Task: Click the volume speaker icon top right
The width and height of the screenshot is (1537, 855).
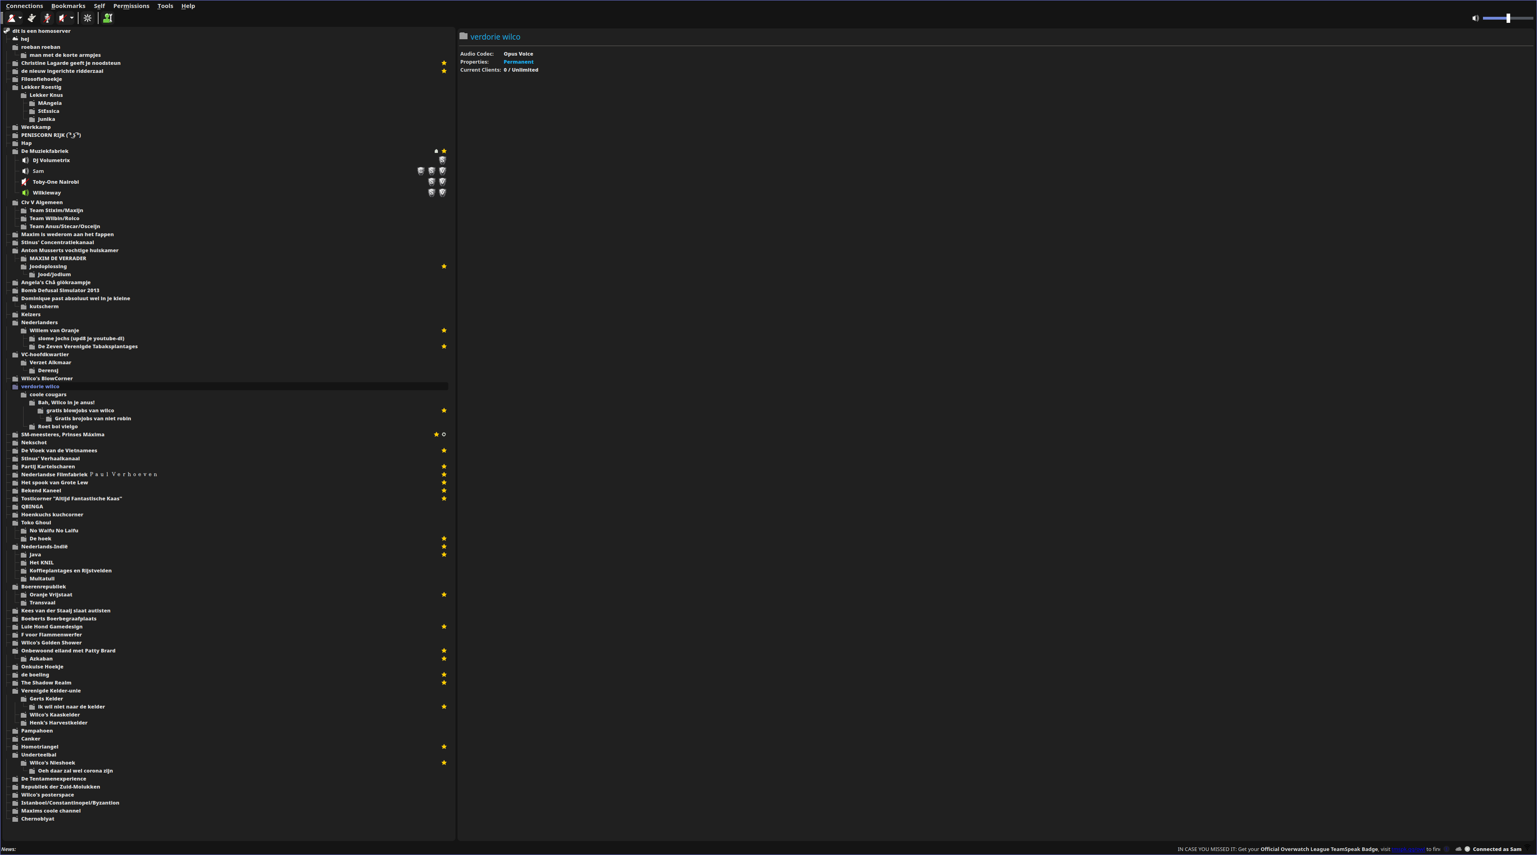Action: point(1475,18)
